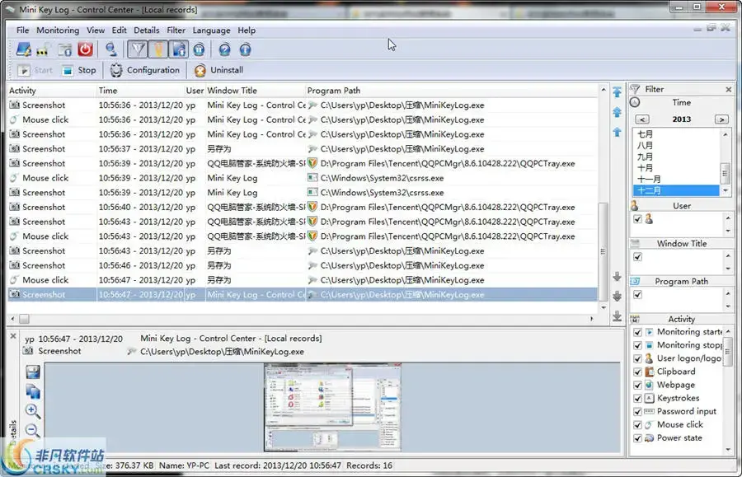Screen dimensions: 742x477
Task: Click the red power icon in toolbar
Action: 85,49
